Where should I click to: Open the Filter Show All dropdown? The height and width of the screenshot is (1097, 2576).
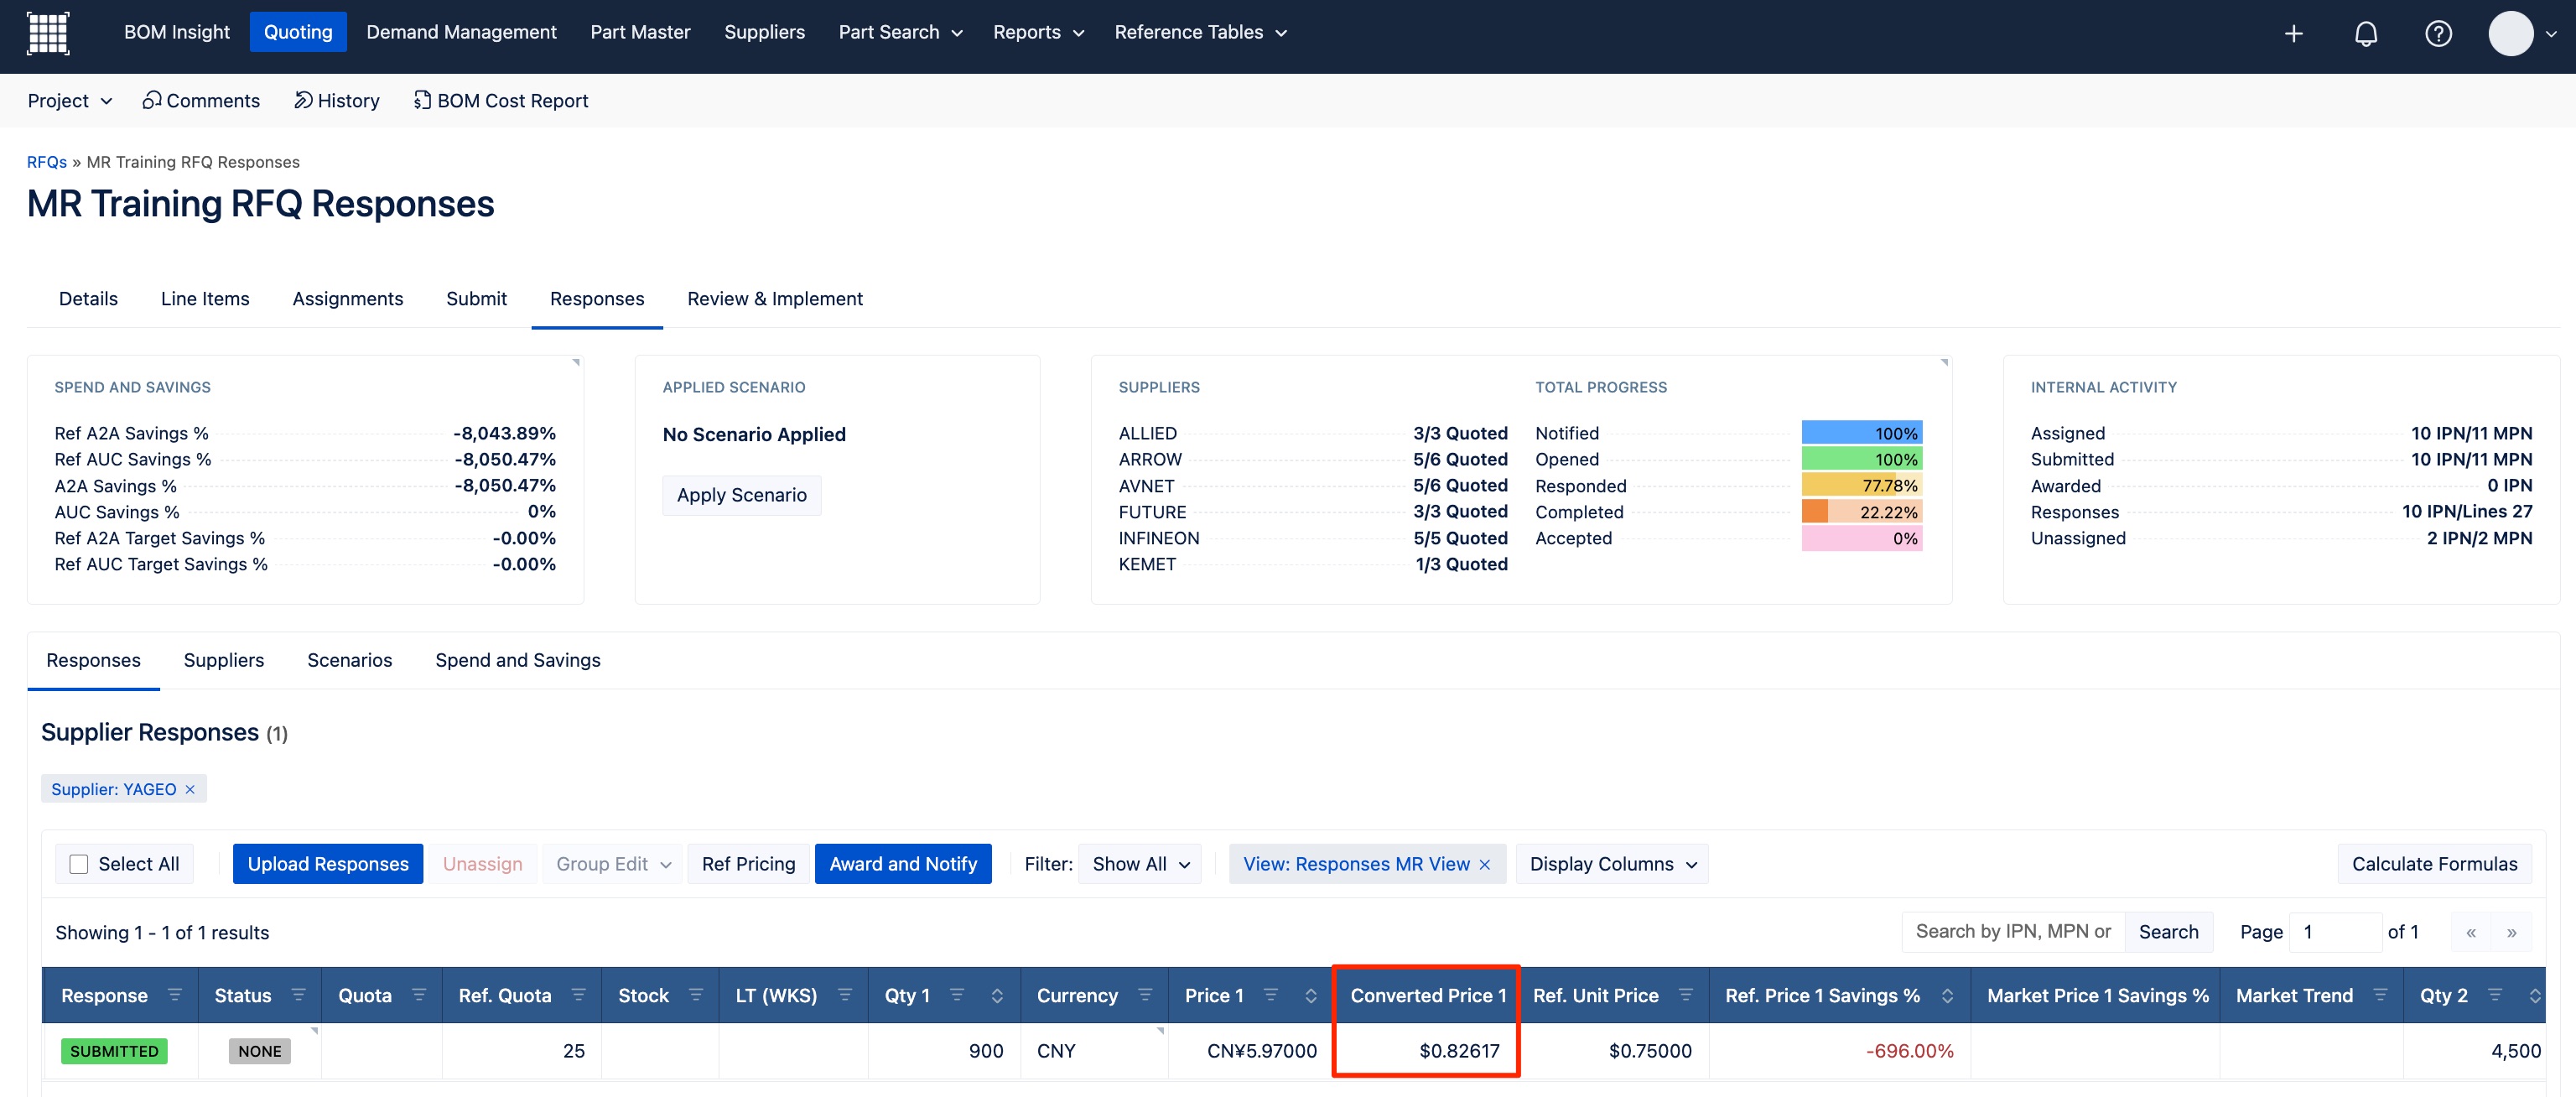pos(1140,864)
